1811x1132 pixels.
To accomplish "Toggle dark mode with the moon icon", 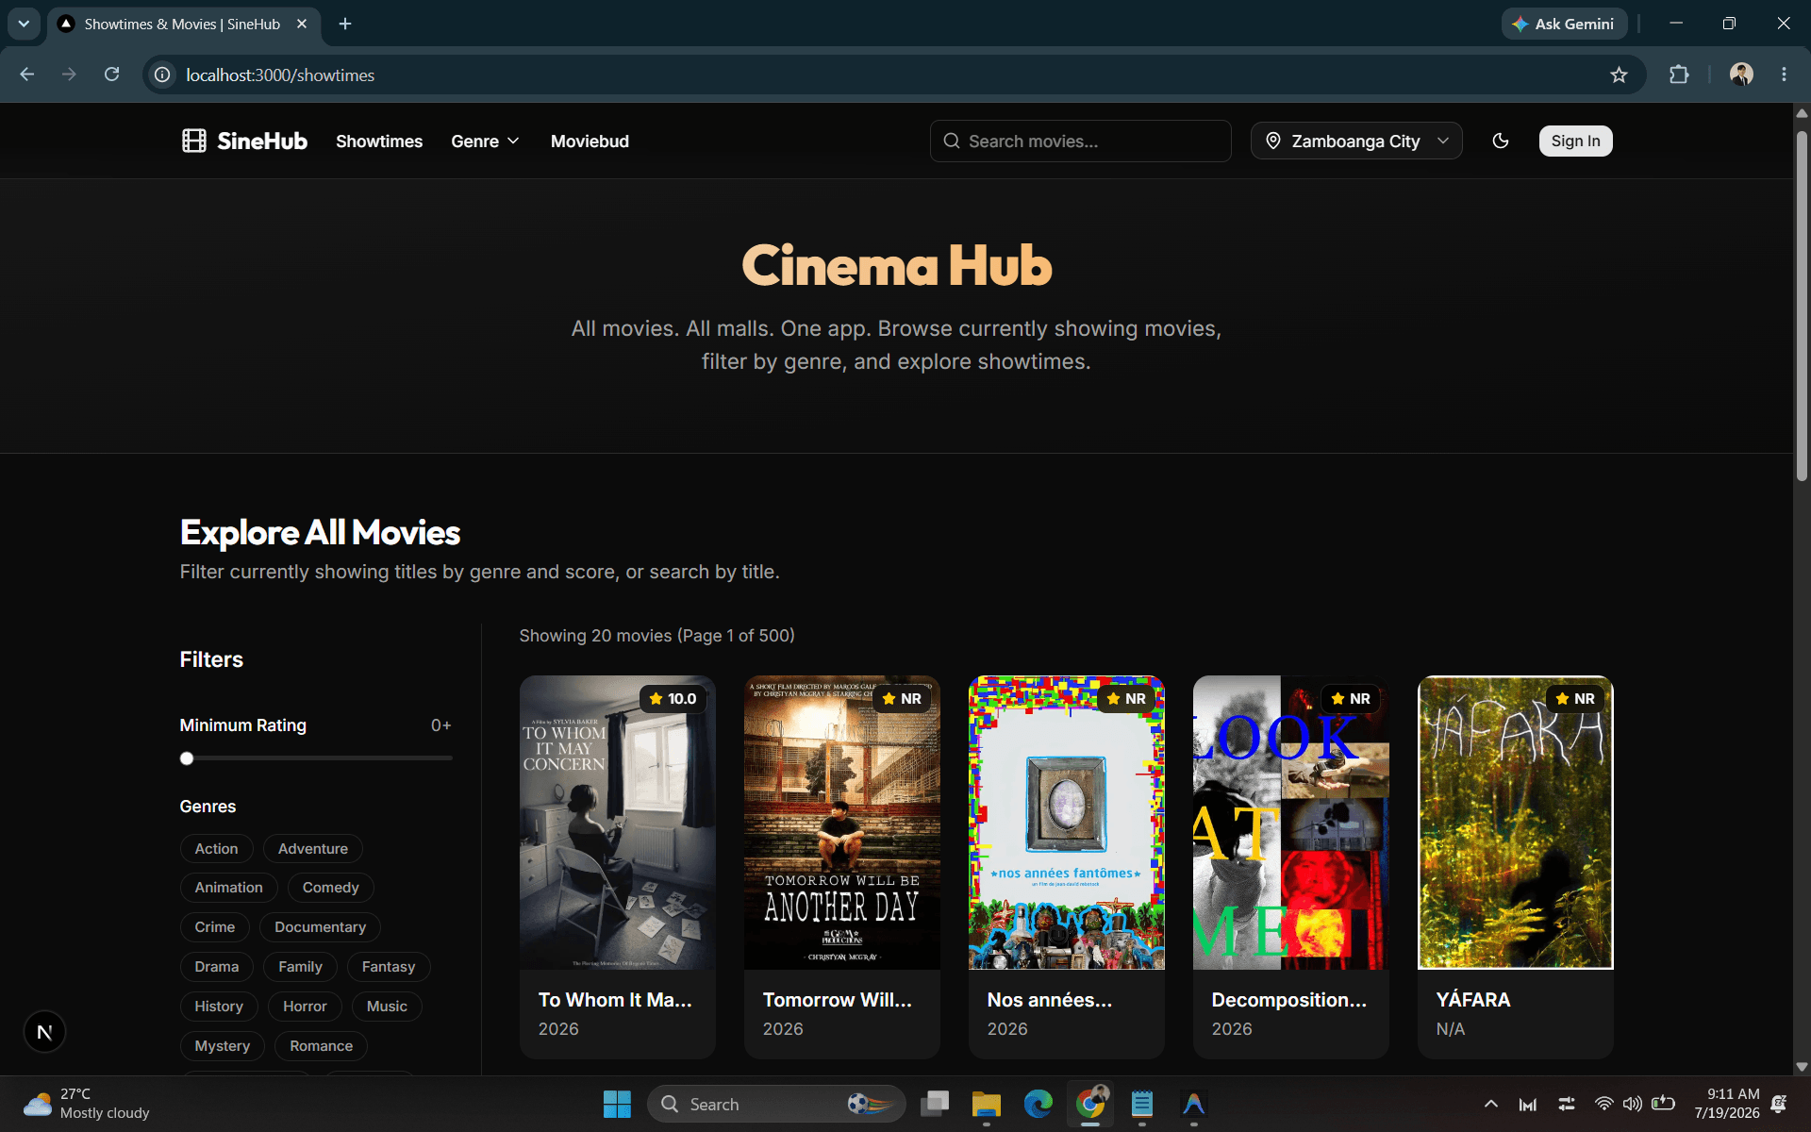I will tap(1501, 141).
